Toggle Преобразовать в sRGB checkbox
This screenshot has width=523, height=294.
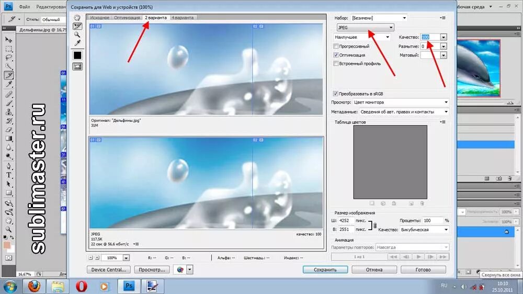336,94
